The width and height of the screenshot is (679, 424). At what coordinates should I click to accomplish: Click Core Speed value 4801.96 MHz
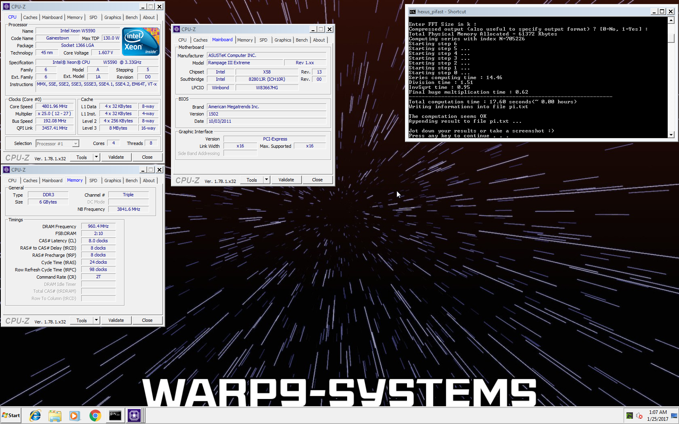55,107
